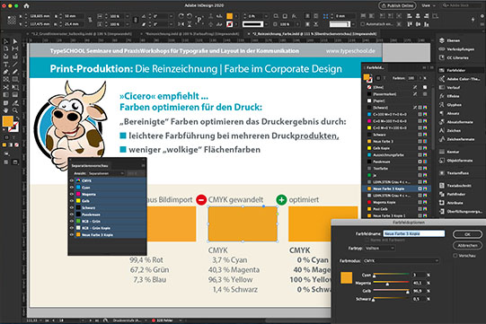The image size is (486, 324).
Task: Select the Pen tool
Action: (6, 72)
